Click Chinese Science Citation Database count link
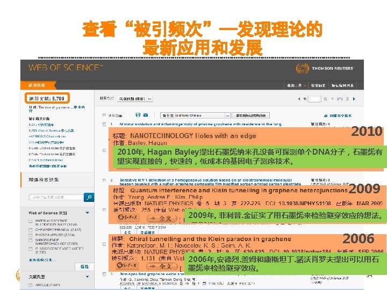Image resolution: width=387 pixels, height=290 pixels. [46, 142]
